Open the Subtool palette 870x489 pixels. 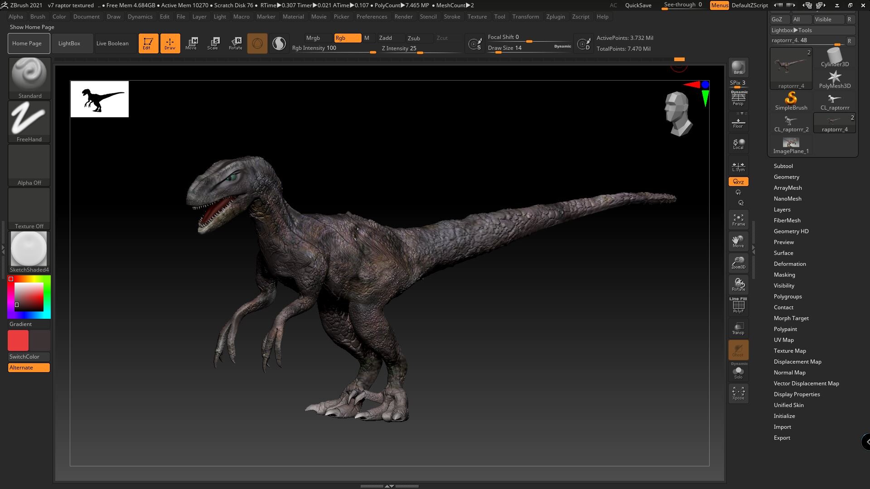(x=783, y=166)
